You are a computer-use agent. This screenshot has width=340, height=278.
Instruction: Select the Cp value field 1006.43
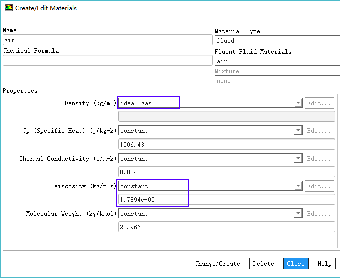click(x=226, y=145)
